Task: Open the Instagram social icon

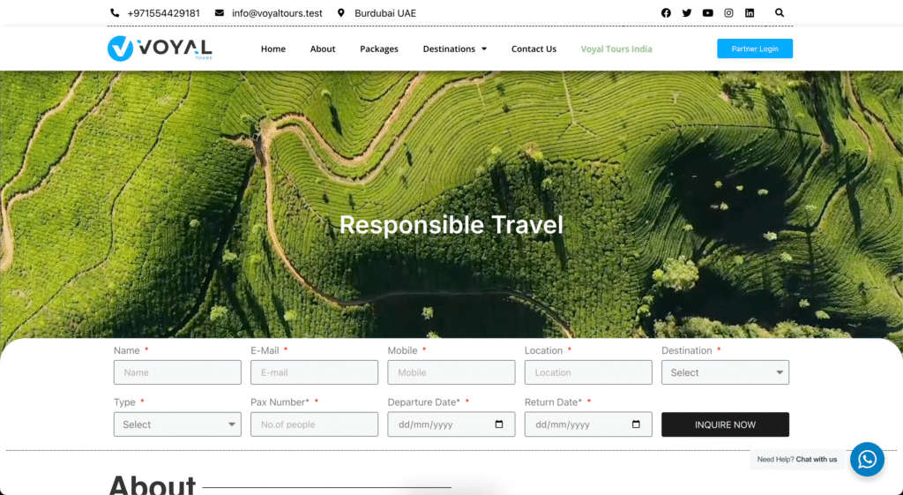Action: (728, 13)
